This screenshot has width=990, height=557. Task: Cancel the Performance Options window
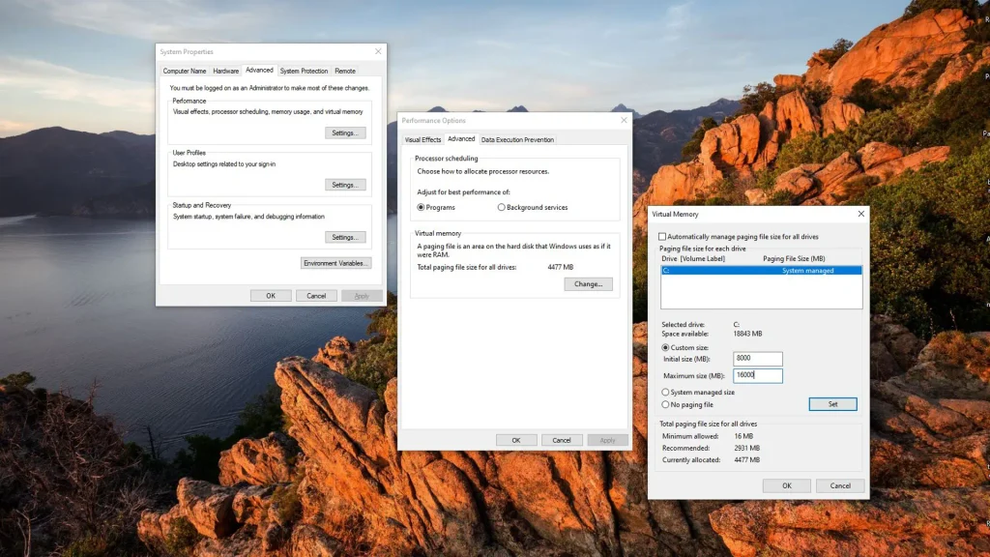point(562,440)
